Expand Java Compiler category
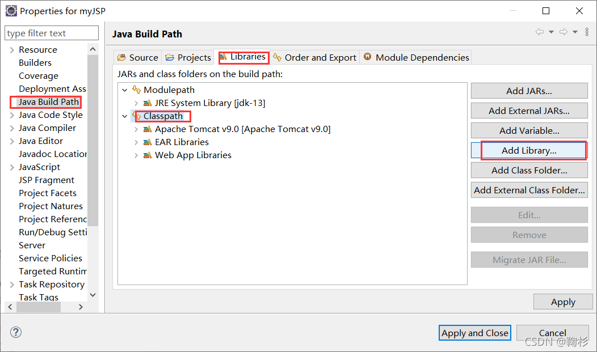This screenshot has height=352, width=597. 12,128
